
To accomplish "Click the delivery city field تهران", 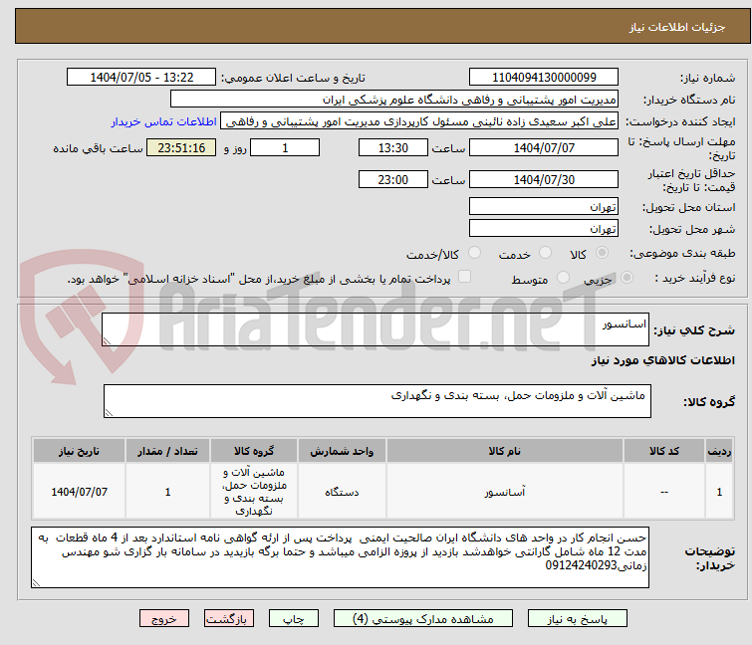I will click(x=544, y=229).
